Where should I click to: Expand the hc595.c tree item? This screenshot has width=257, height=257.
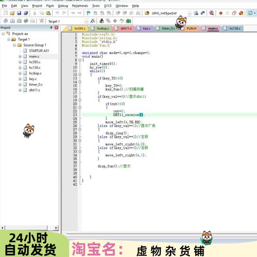coord(20,62)
